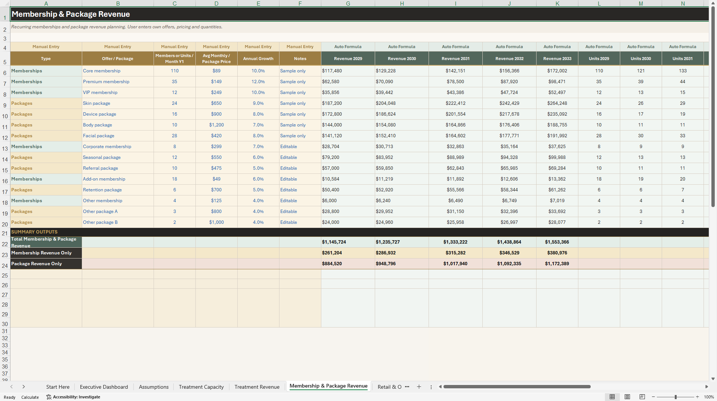Screen dimensions: 717x401
Task: Click the vertical scrollbar thumb
Action: click(713, 106)
